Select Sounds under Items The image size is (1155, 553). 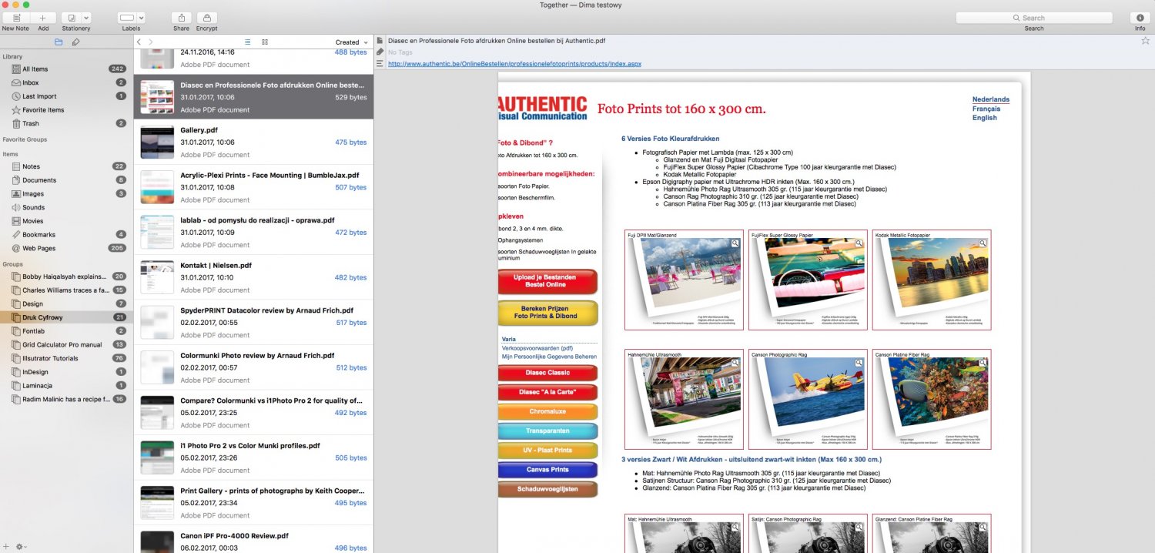pos(65,207)
